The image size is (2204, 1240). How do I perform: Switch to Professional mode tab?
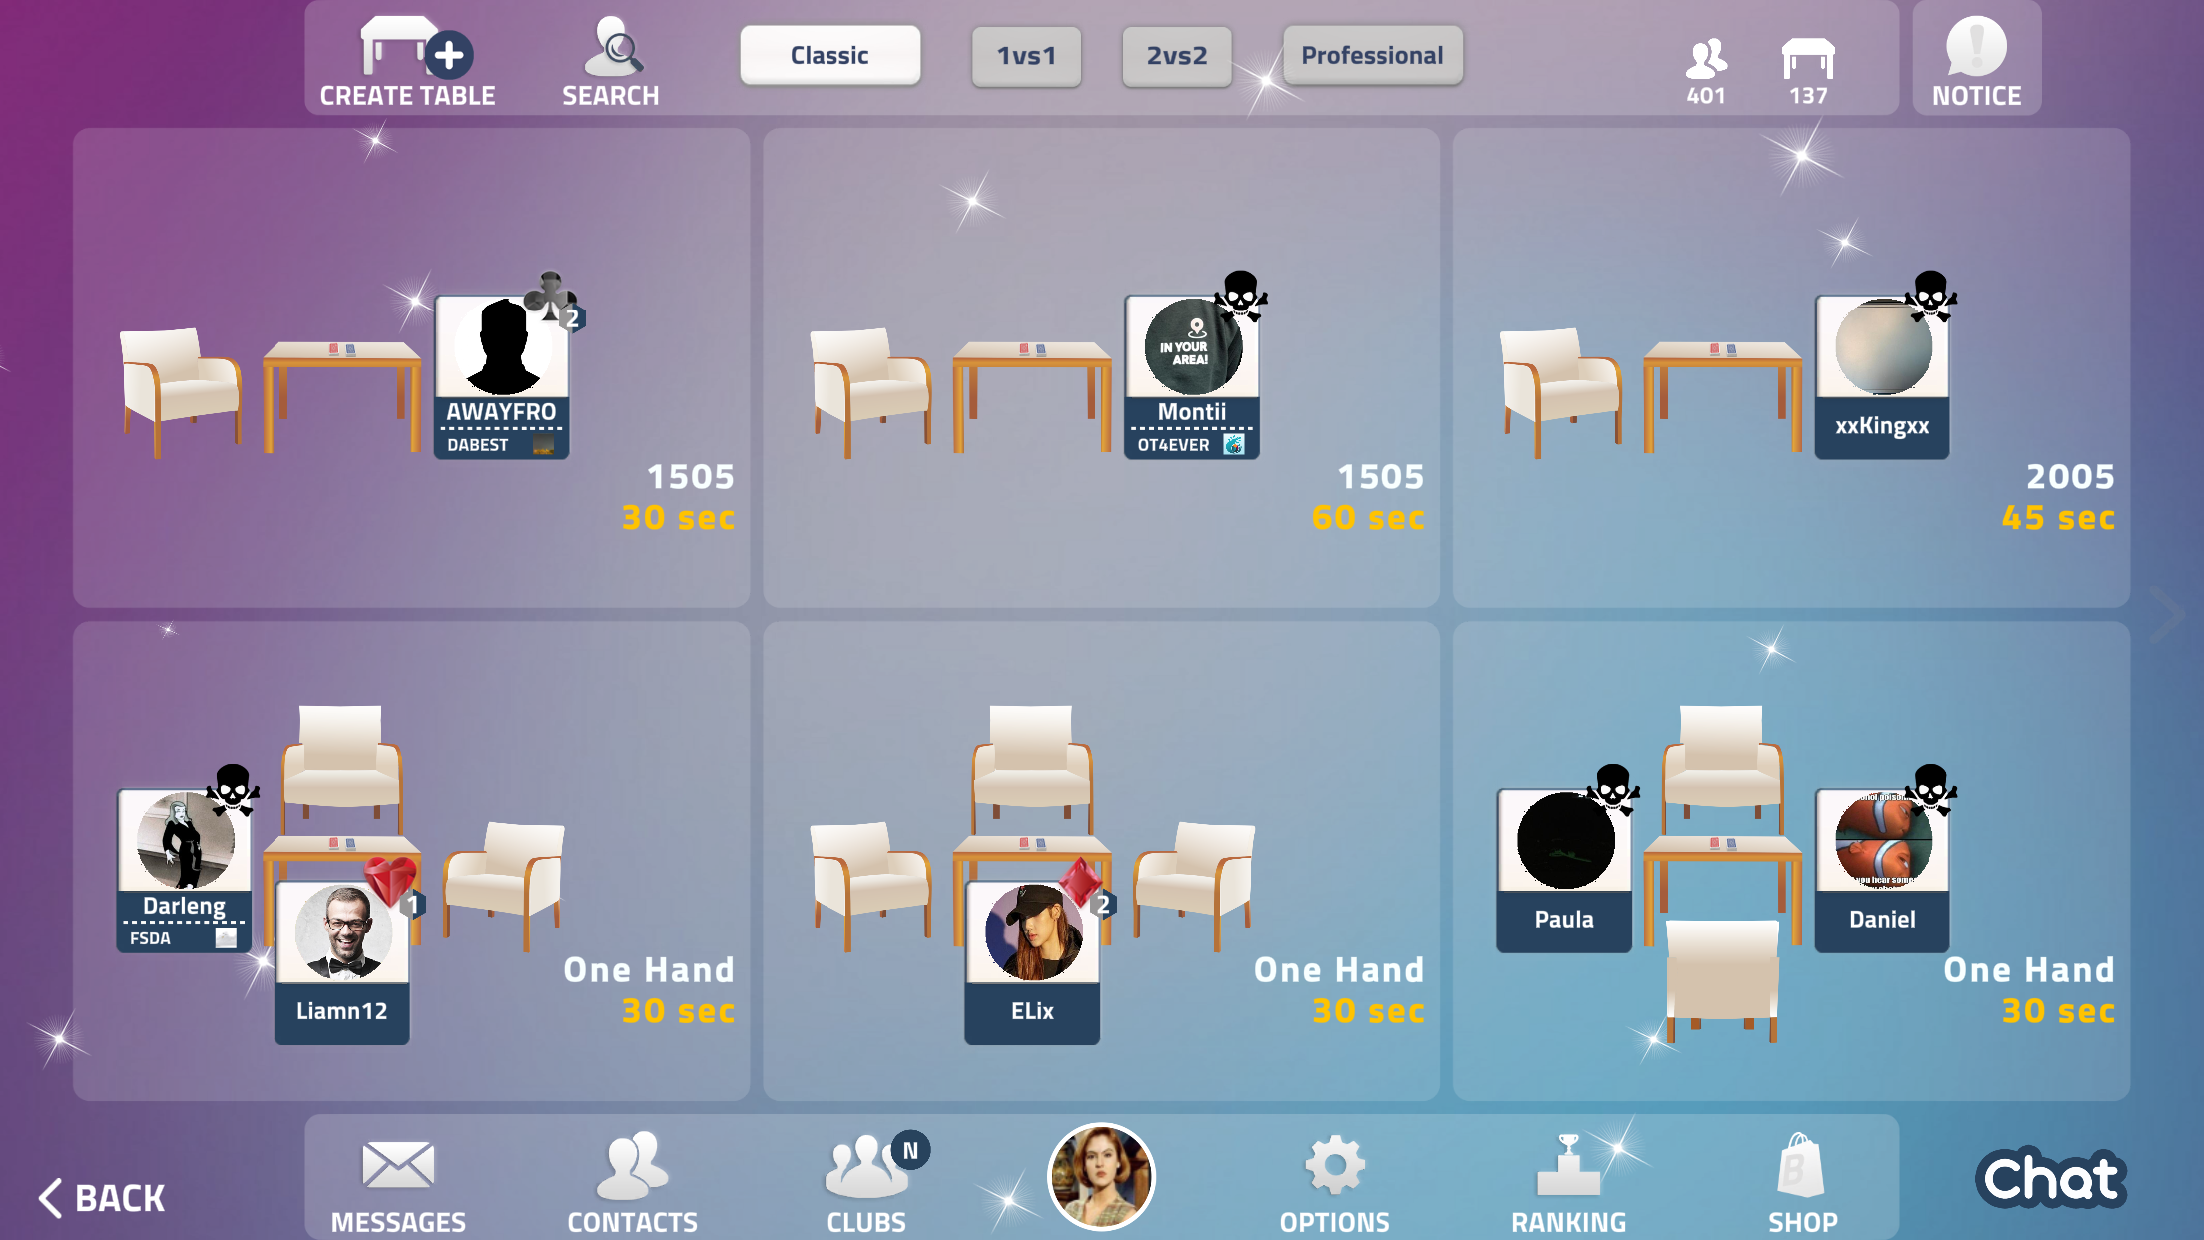[1370, 55]
